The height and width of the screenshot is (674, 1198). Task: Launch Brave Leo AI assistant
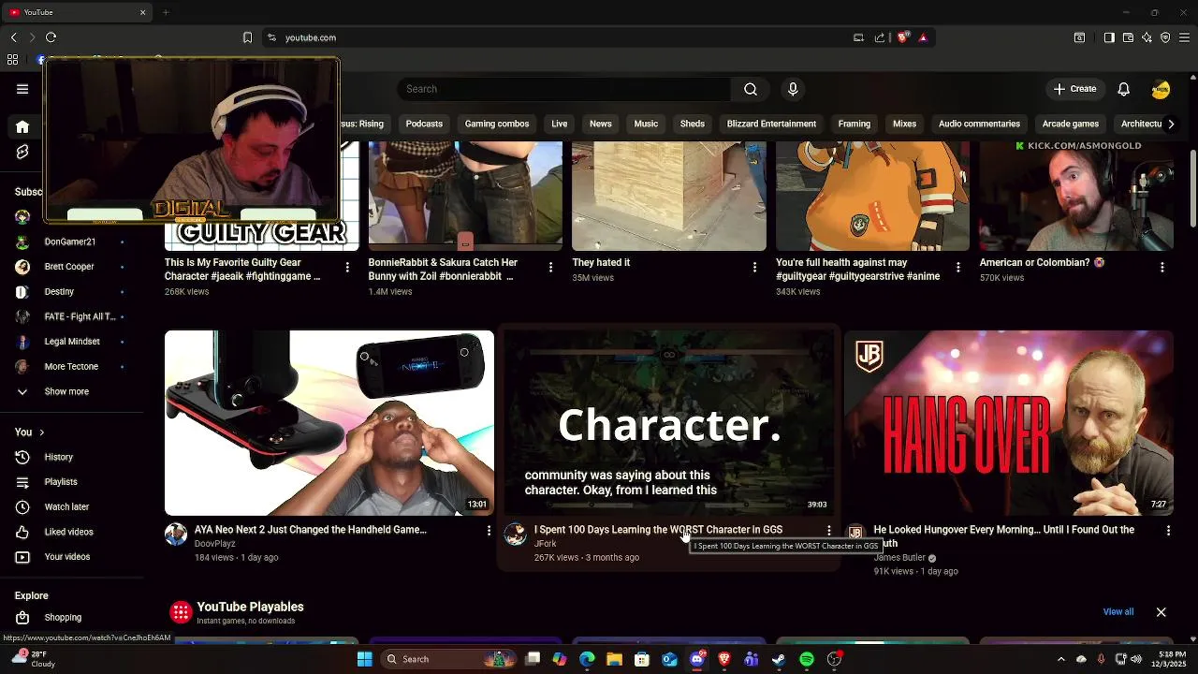pos(1147,37)
